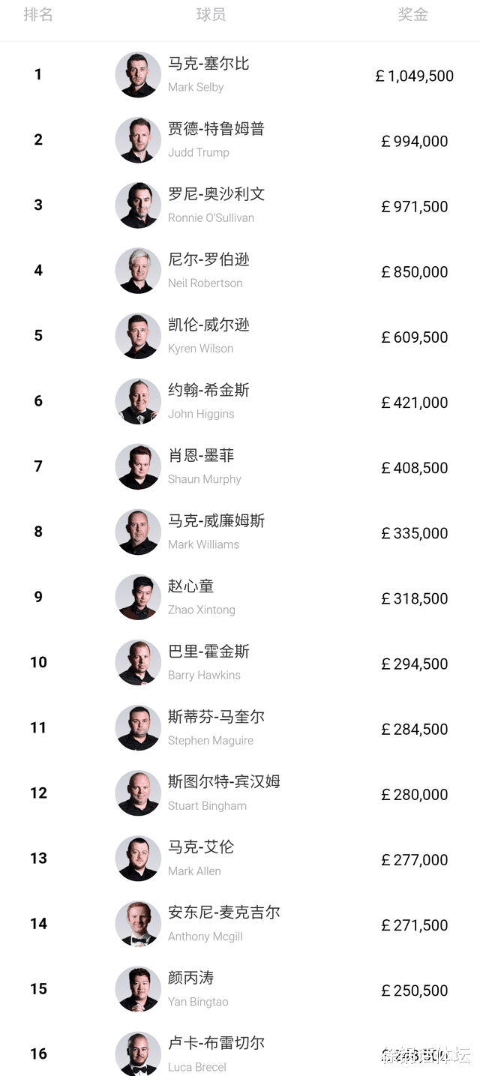Select the £1,049,500 prize money value
The width and height of the screenshot is (480, 1076).
click(415, 76)
